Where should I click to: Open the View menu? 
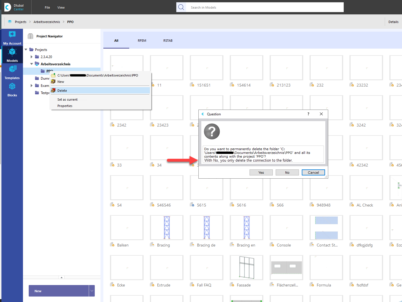61,7
